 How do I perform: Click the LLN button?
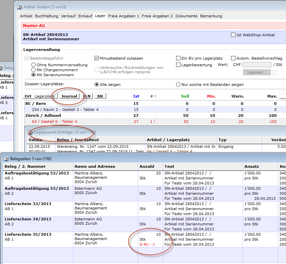pos(87,96)
